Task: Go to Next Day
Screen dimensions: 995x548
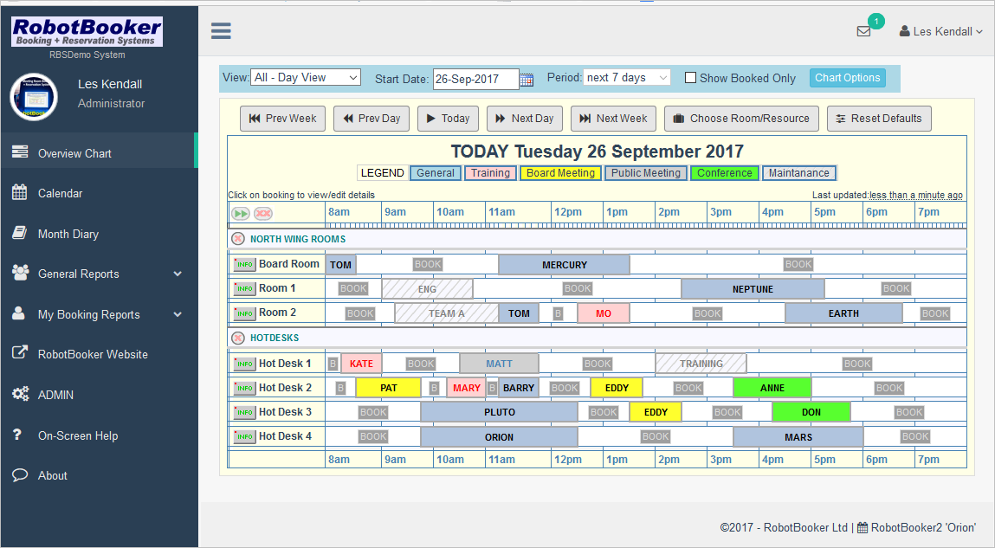Action: click(x=525, y=119)
